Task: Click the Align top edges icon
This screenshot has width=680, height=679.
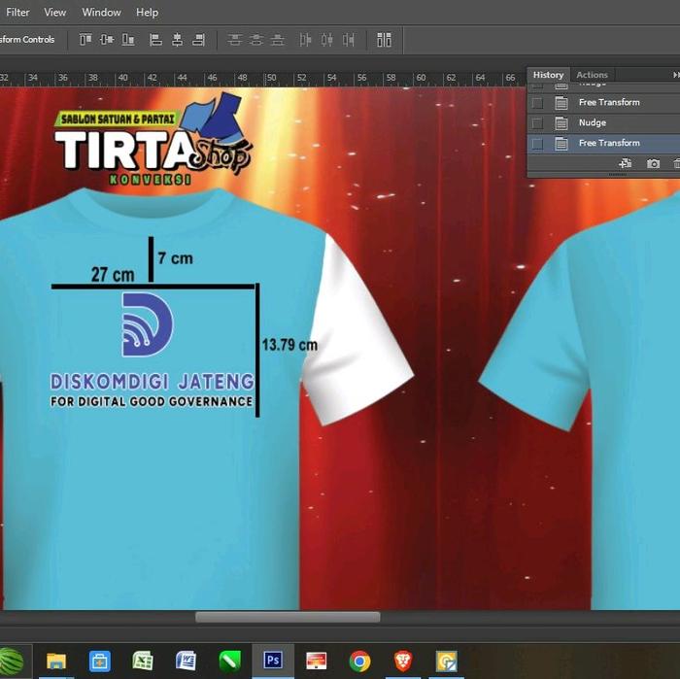Action: click(x=85, y=40)
